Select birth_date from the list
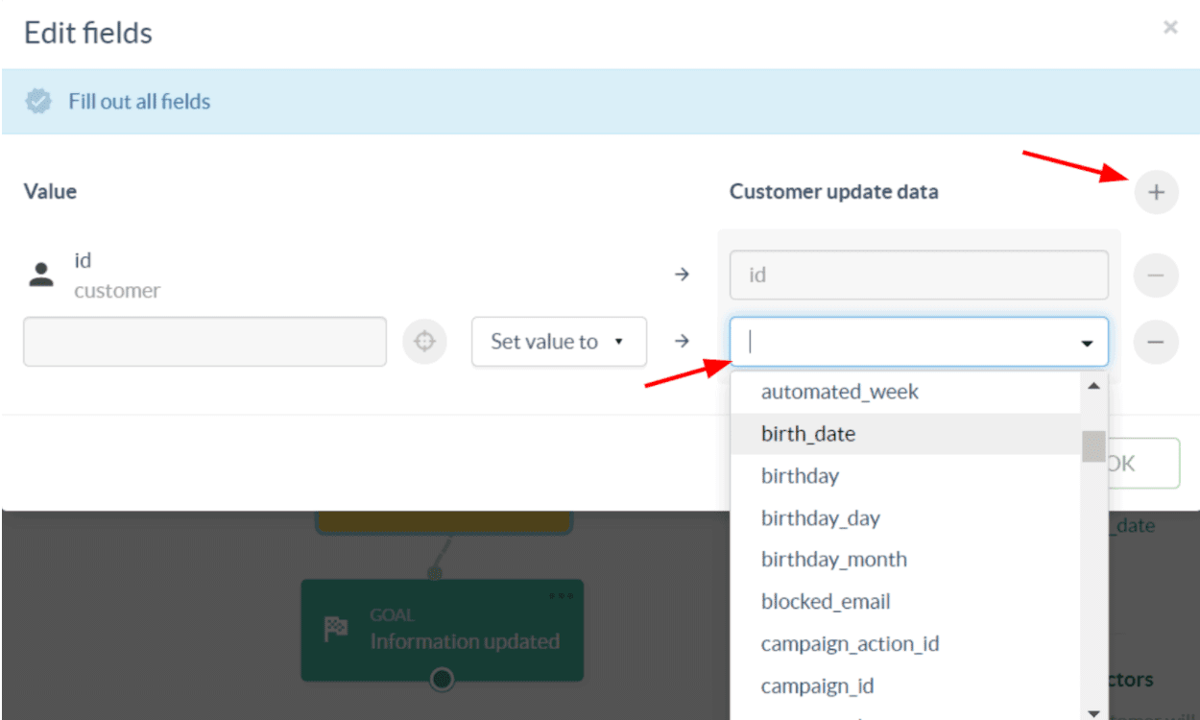 (x=807, y=434)
